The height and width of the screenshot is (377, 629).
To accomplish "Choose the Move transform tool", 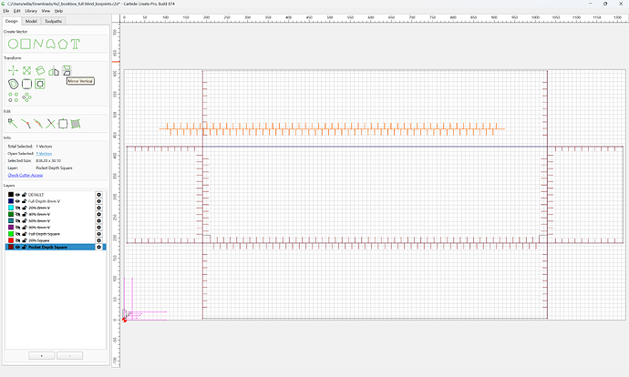I will click(x=14, y=71).
